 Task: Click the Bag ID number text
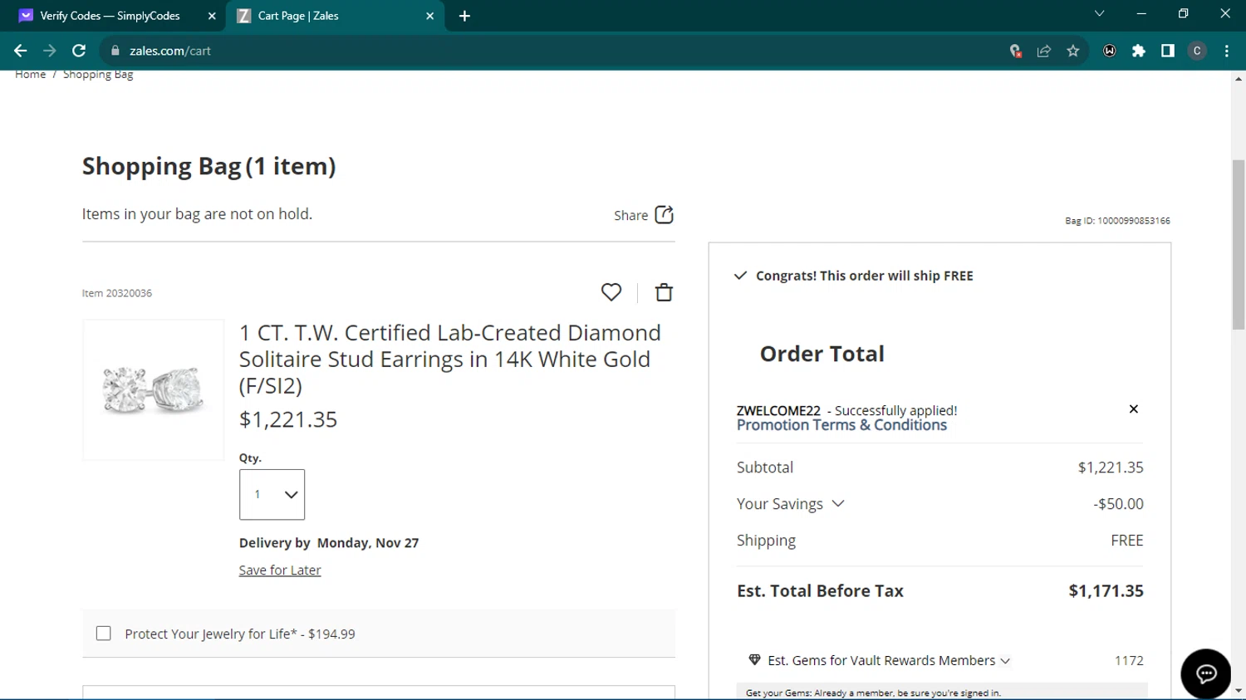coord(1117,221)
